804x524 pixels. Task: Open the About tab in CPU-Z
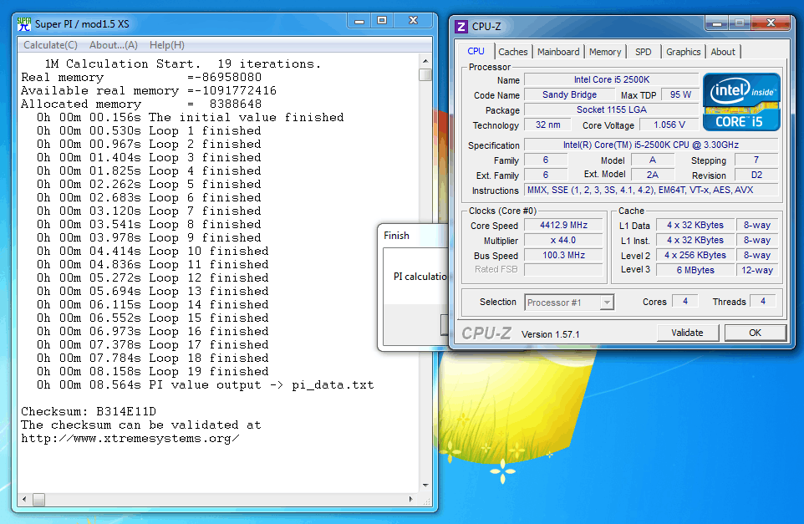723,52
